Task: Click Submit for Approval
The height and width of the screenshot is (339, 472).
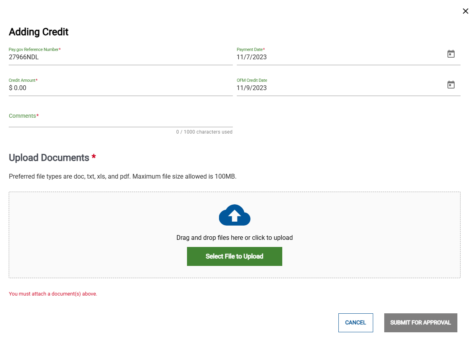Action: [x=421, y=323]
